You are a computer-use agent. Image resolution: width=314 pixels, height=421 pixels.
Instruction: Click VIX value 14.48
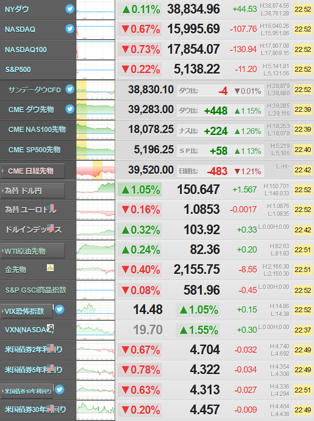(x=148, y=310)
